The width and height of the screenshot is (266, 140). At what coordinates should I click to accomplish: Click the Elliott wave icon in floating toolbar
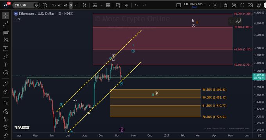(x=238, y=21)
